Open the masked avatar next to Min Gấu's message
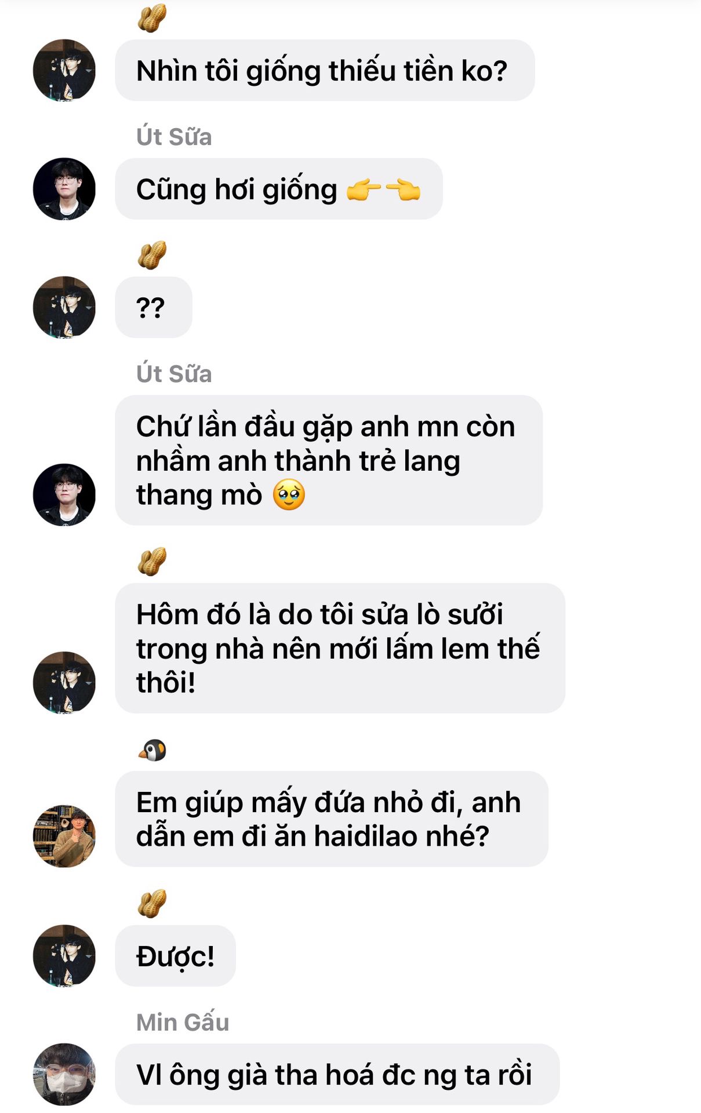Screen dimensions: 701x1113 point(64,1074)
